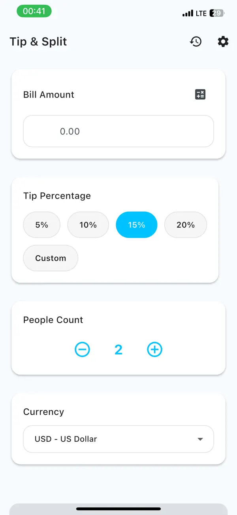237x515 pixels.
Task: Open the currency dropdown
Action: click(118, 439)
